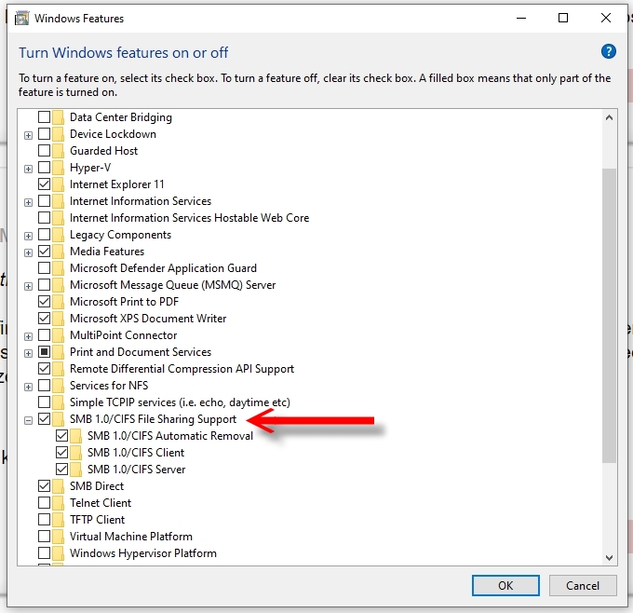633x613 pixels.
Task: Maximize the Windows Features window
Action: pyautogui.click(x=563, y=18)
